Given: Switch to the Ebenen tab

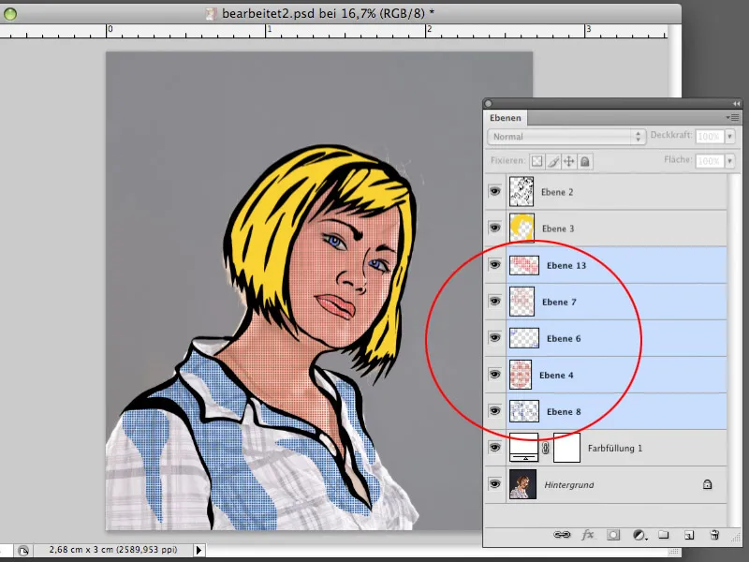Looking at the screenshot, I should (506, 118).
